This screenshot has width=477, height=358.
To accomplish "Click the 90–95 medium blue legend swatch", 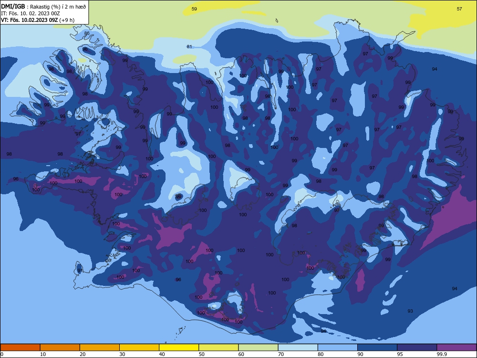I will 377,347.
